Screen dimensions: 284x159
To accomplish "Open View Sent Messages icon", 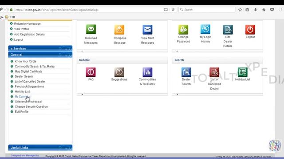I will [147, 30].
